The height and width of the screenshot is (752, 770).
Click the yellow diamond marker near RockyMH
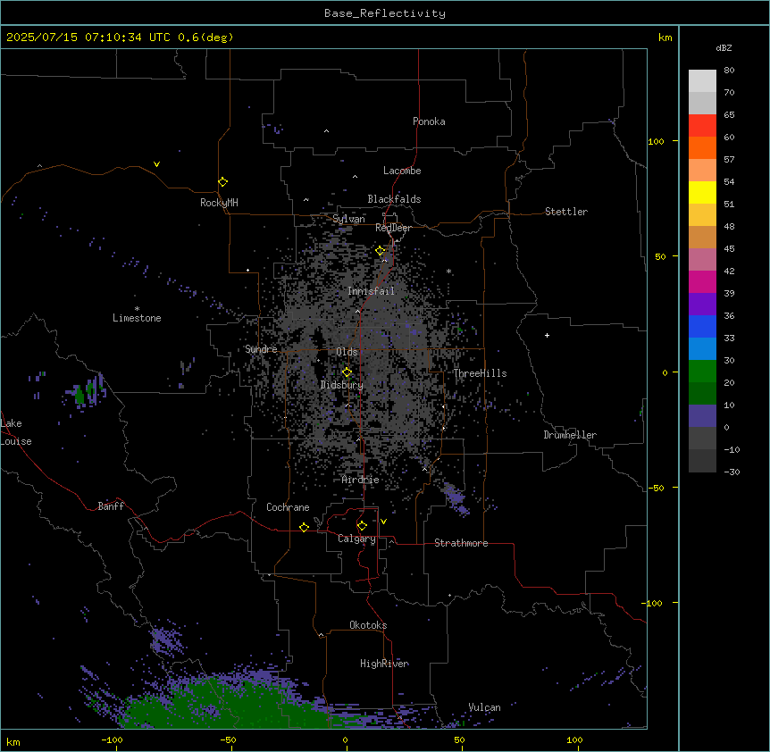222,182
